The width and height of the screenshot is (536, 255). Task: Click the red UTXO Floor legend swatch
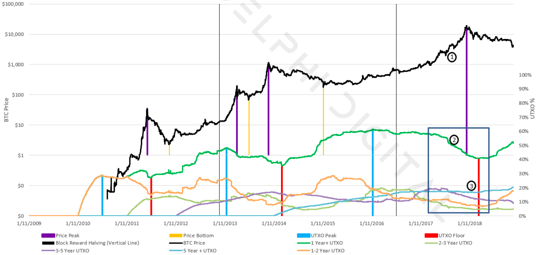431,236
